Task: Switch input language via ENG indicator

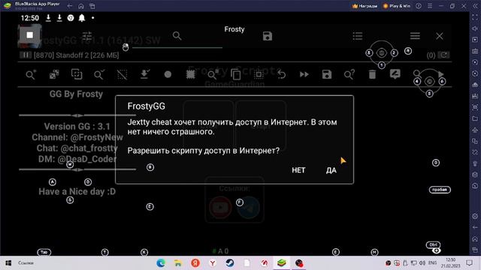Action: tap(432, 263)
